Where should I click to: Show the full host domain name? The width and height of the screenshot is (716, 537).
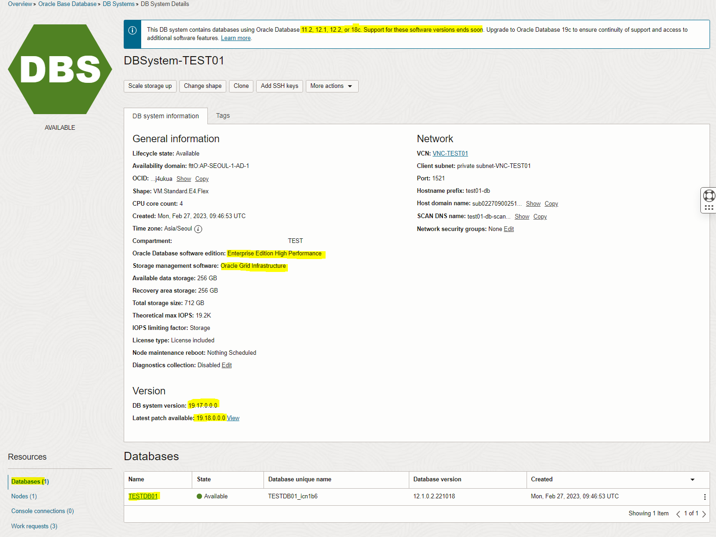point(533,204)
